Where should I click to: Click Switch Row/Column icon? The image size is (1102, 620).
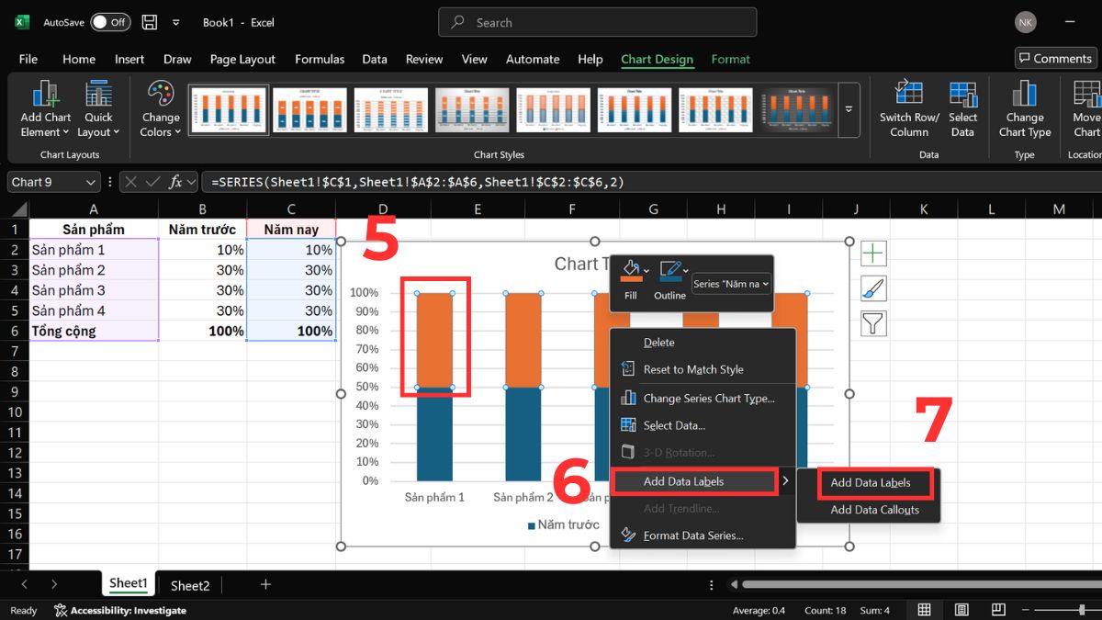coord(908,96)
